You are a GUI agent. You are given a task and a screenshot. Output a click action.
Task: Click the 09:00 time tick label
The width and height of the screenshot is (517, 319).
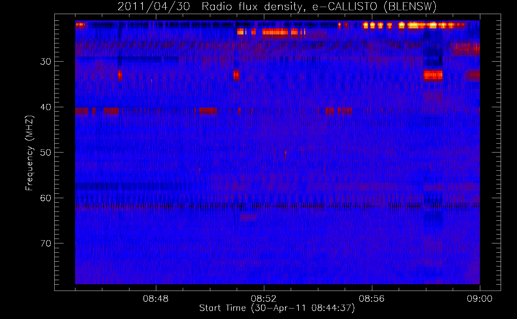point(480,299)
